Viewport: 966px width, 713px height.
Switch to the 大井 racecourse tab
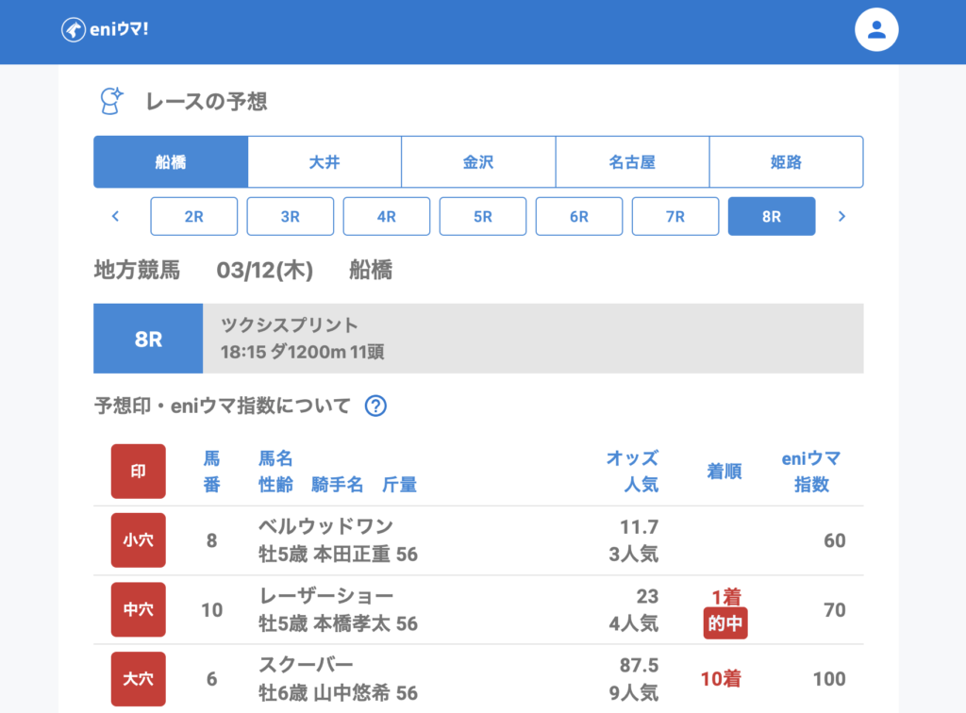click(325, 162)
